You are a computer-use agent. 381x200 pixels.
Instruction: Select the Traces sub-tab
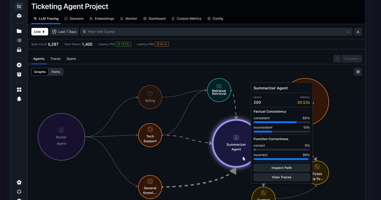pos(56,59)
